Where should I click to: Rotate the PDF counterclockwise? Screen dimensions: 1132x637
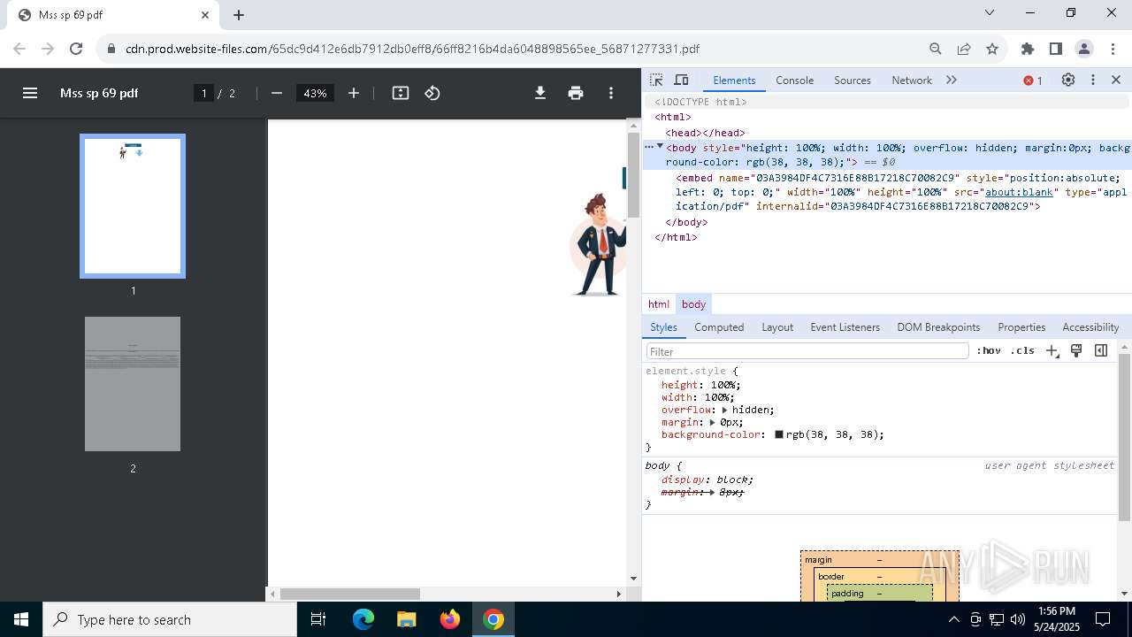pyautogui.click(x=432, y=93)
